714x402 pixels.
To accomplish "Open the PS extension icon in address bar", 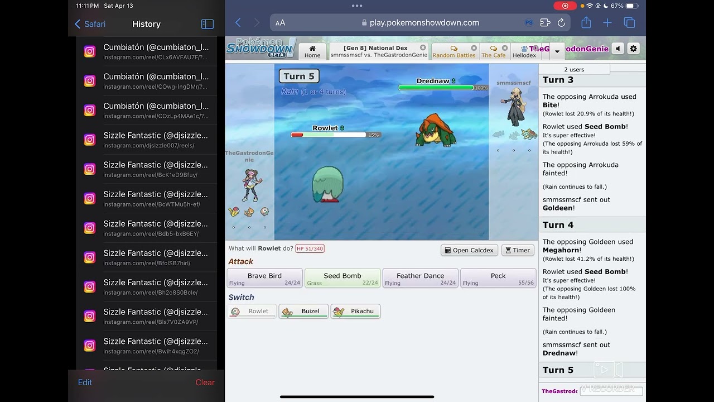I will pos(529,23).
